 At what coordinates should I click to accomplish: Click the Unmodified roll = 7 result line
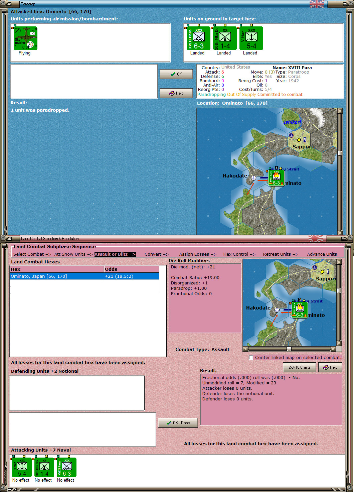pos(240,383)
